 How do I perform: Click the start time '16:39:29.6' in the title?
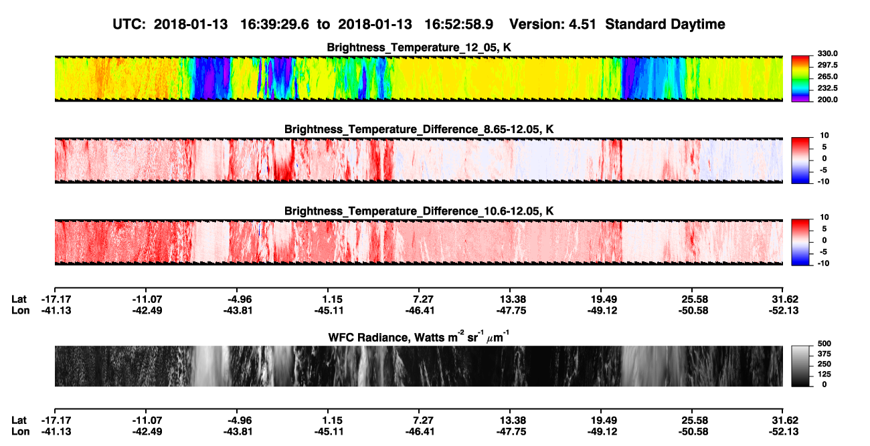275,24
